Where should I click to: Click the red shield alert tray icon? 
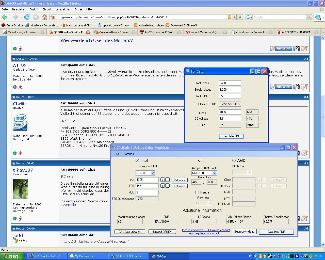click(279, 256)
